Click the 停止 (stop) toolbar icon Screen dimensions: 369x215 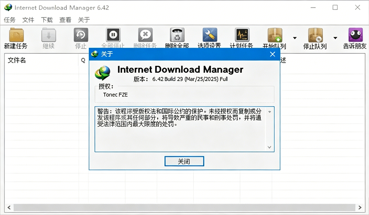[81, 35]
